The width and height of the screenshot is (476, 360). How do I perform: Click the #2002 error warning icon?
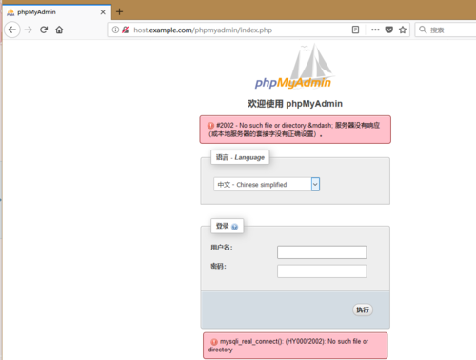210,126
